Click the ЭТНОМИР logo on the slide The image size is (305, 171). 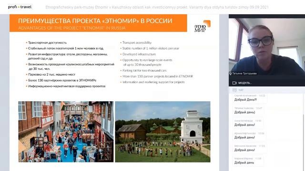click(202, 26)
